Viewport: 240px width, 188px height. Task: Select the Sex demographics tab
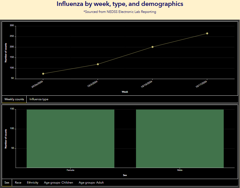coord(7,182)
